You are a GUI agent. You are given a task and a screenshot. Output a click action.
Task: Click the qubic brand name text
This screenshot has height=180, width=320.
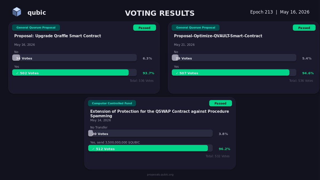(x=37, y=13)
